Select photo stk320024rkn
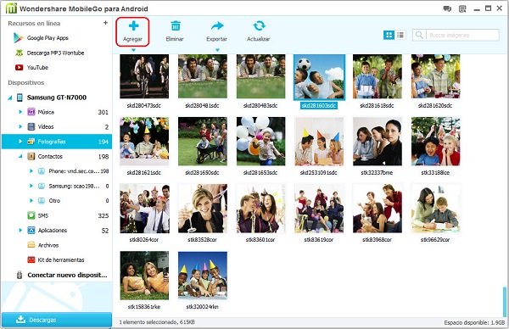The width and height of the screenshot is (509, 329). [203, 276]
